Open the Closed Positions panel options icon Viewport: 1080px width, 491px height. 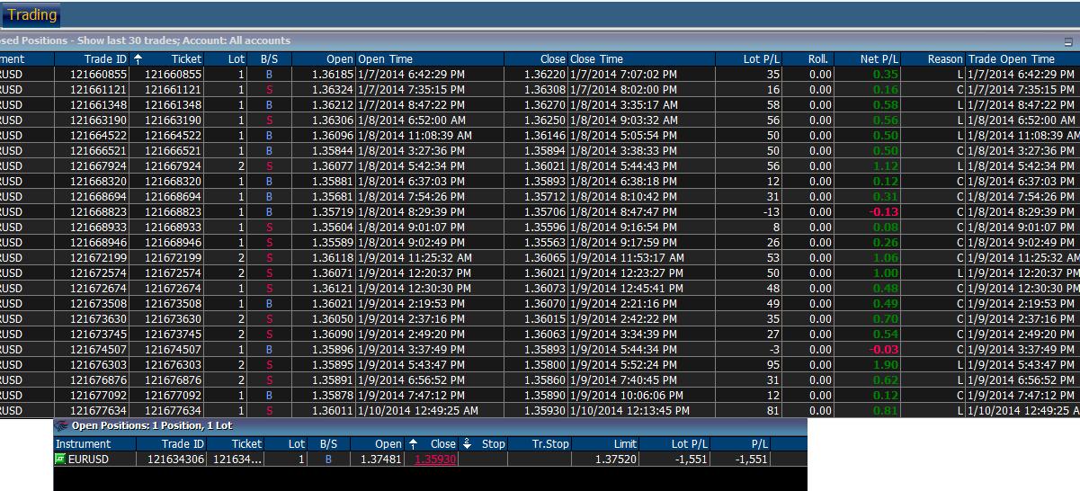pyautogui.click(x=1067, y=41)
